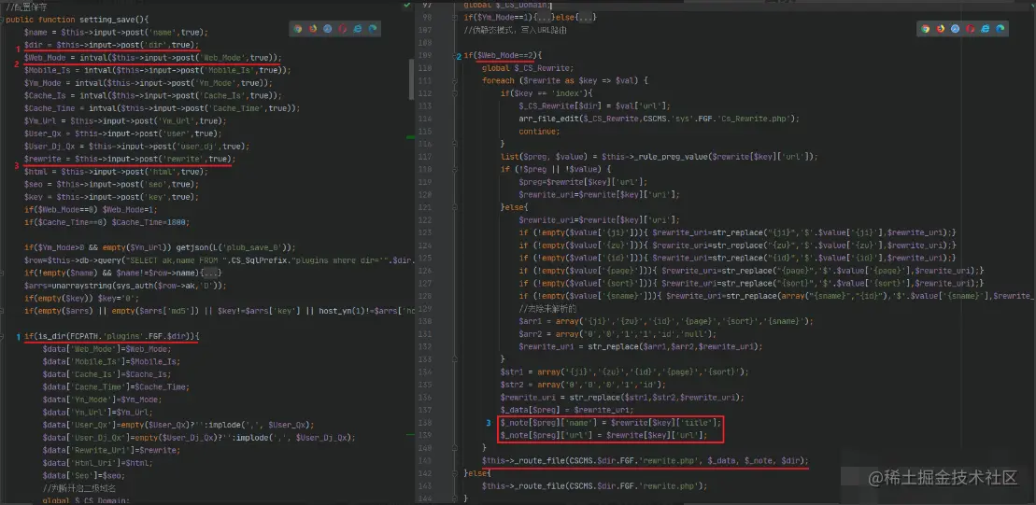The height and width of the screenshot is (505, 1036).
Task: Click the green inspection checkmark in left editor
Action: [407, 6]
